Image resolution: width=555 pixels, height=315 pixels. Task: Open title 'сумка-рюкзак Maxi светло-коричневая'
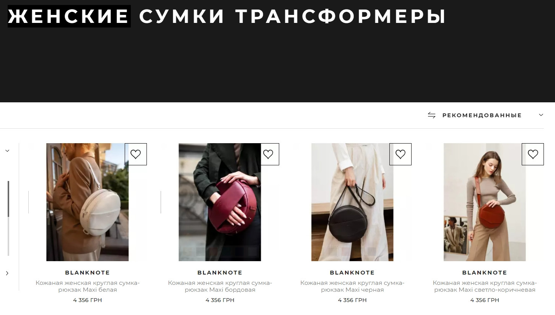pos(485,286)
